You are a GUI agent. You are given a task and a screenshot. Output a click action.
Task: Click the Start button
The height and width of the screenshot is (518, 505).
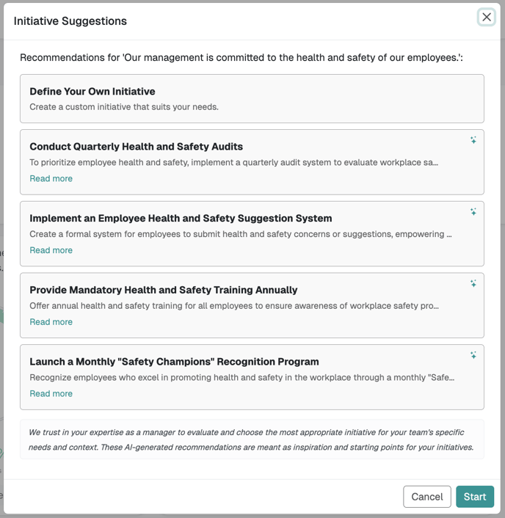coord(475,497)
